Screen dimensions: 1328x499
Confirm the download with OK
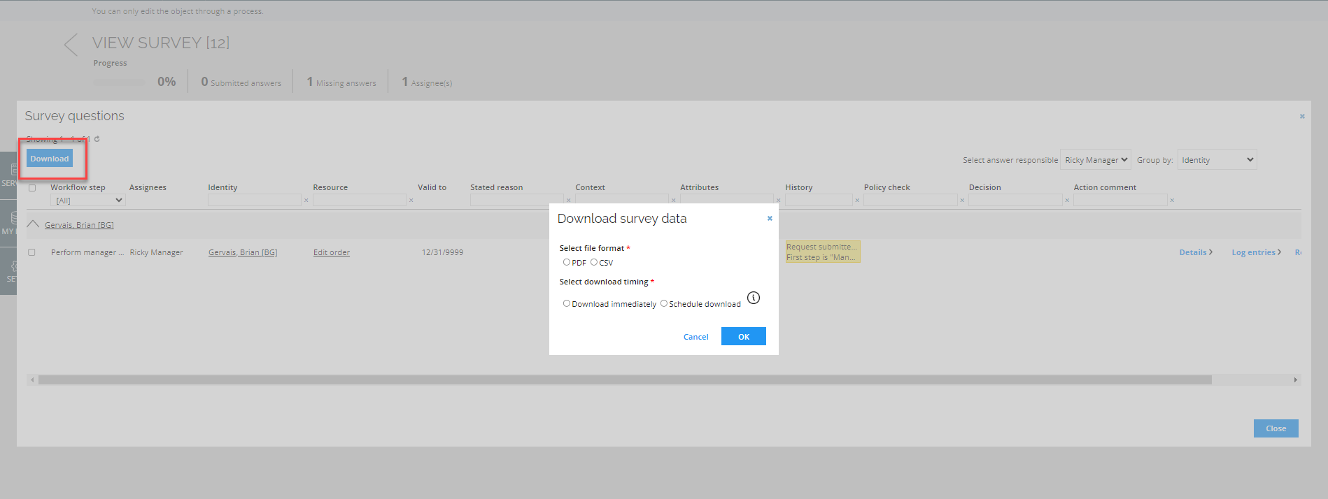coord(744,336)
